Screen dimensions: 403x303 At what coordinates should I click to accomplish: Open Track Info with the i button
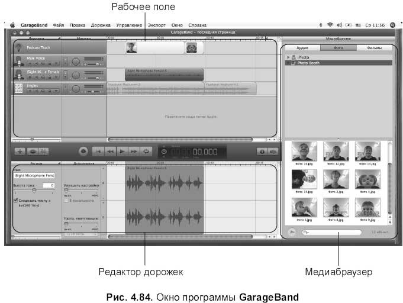(x=262, y=151)
